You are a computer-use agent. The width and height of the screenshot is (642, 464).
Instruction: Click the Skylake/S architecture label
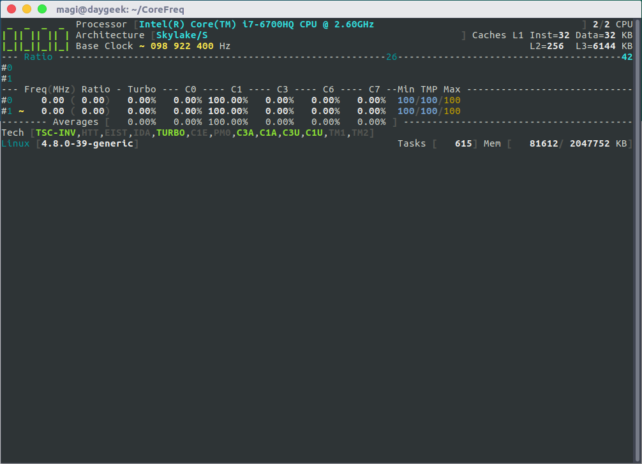182,35
